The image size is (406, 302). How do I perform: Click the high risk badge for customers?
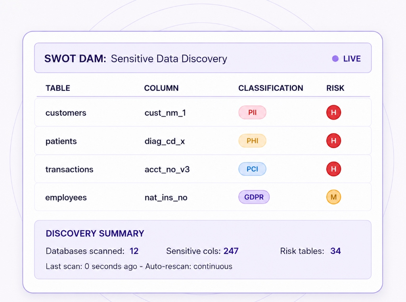point(333,112)
